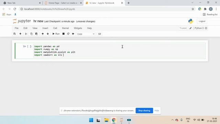Click the Python 3 kernel idle circle indicator
220x124 pixels.
(206, 28)
